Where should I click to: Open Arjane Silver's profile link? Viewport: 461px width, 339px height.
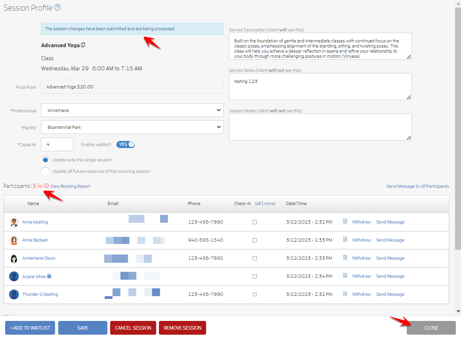[x=34, y=277]
